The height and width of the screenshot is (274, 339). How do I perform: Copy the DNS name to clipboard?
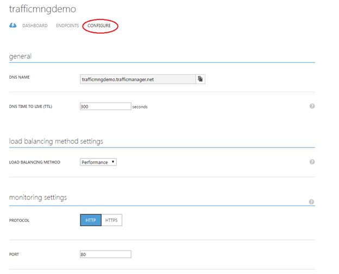(x=200, y=79)
